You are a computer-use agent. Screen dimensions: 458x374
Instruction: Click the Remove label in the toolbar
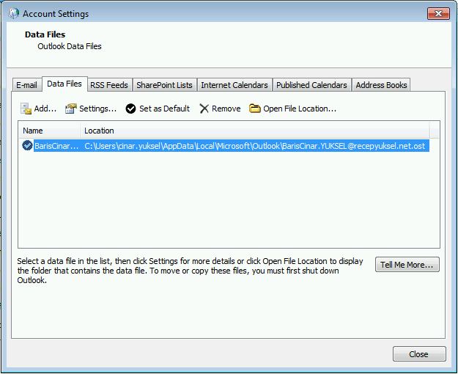click(226, 109)
